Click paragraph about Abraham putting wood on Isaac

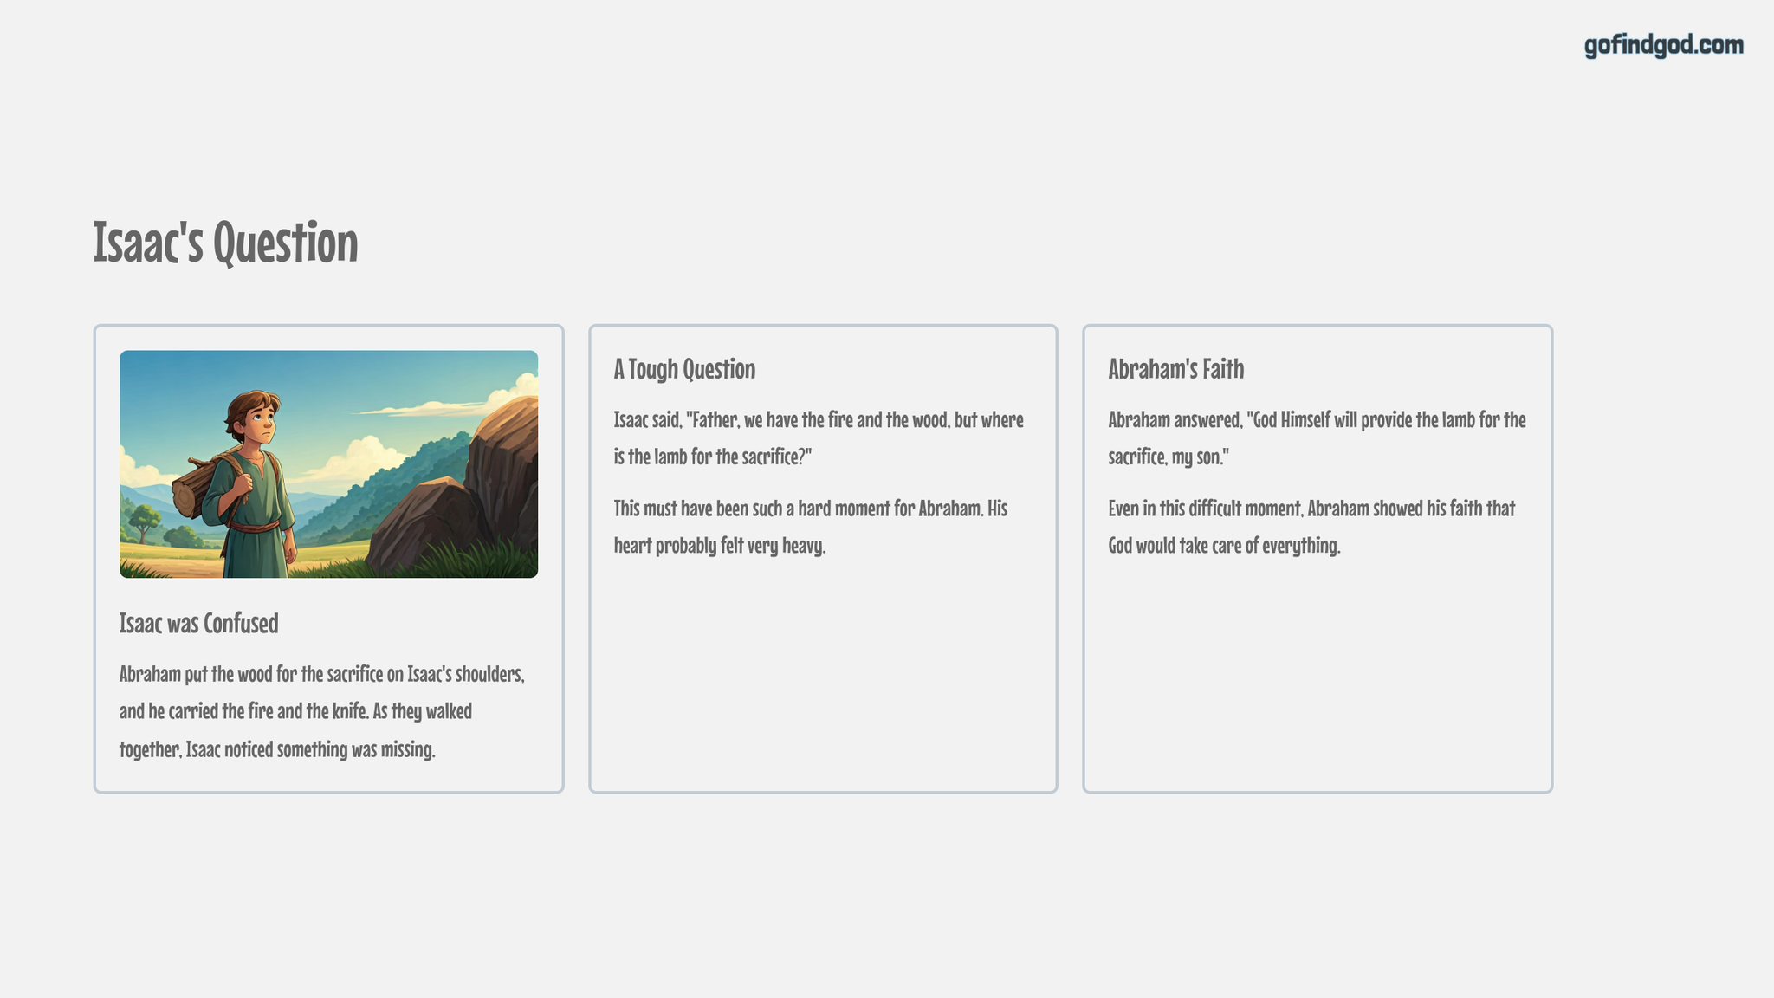point(322,711)
